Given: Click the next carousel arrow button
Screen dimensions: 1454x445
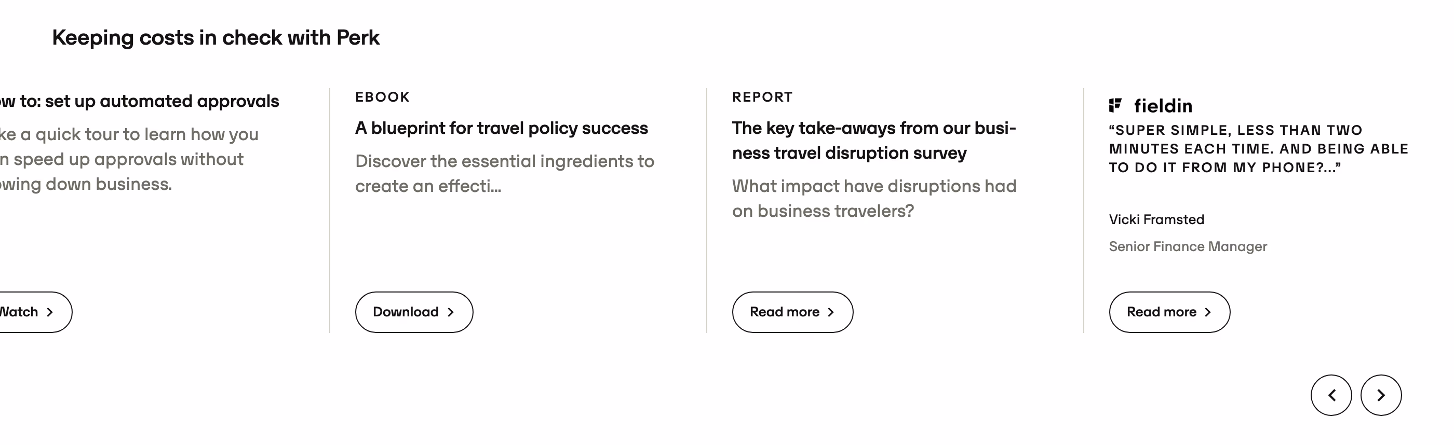Looking at the screenshot, I should coord(1381,395).
